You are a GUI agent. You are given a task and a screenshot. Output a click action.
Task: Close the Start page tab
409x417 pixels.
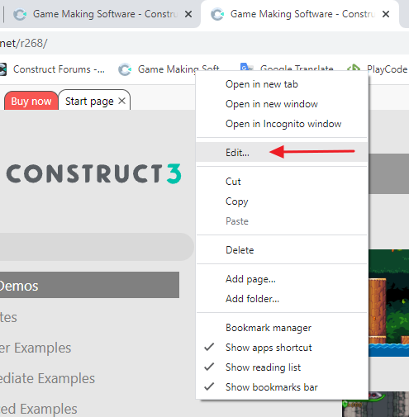[x=121, y=101]
